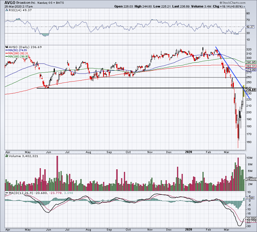The image size is (257, 232).
Task: Click the 200 price axis label
Action: click(x=249, y=112)
